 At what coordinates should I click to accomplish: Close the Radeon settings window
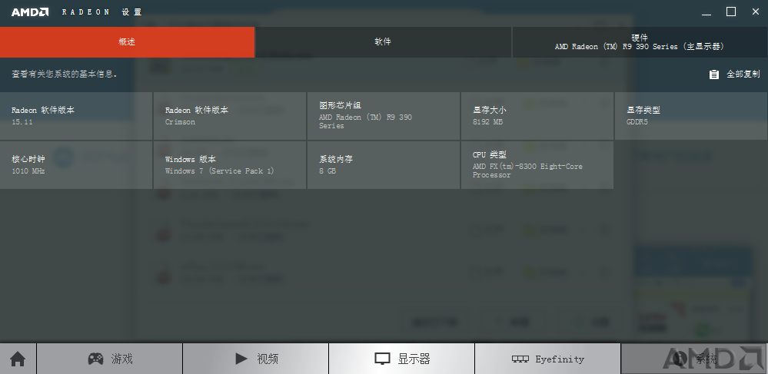click(x=755, y=12)
